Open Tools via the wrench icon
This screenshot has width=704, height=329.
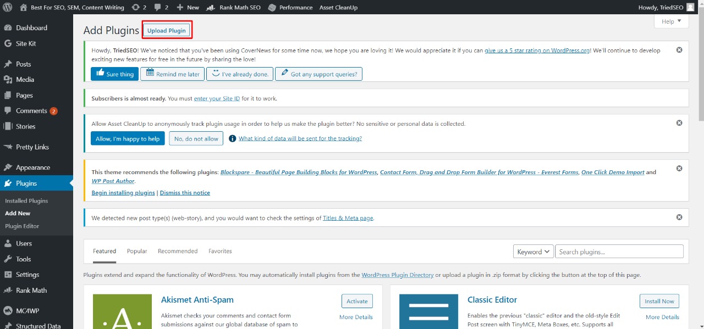(x=8, y=259)
